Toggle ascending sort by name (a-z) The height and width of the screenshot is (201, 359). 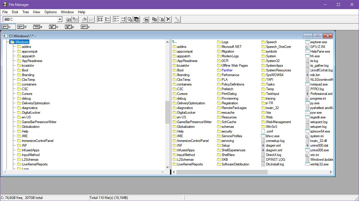(x=116, y=19)
